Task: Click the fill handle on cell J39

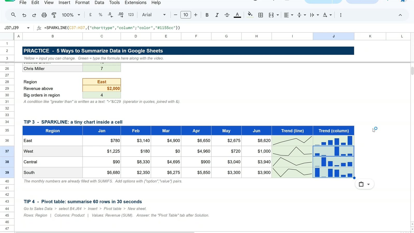Action: 354,178
